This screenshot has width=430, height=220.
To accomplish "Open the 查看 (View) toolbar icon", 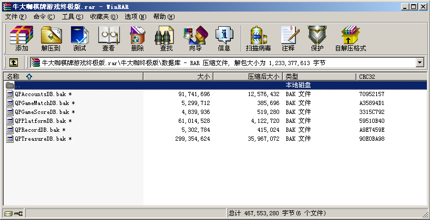I will tap(108, 39).
